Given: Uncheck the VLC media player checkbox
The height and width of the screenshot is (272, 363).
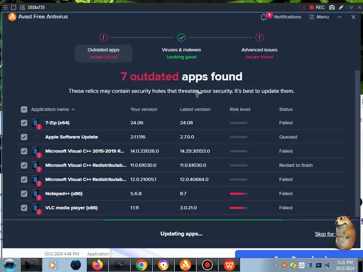Looking at the screenshot, I should pyautogui.click(x=24, y=208).
